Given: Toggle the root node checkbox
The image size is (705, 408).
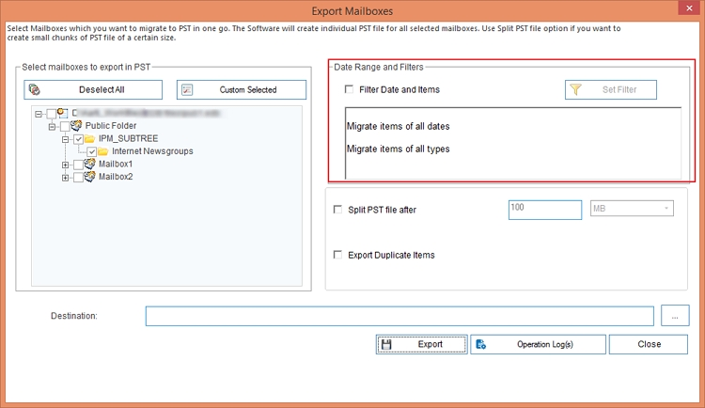Looking at the screenshot, I should pyautogui.click(x=52, y=114).
